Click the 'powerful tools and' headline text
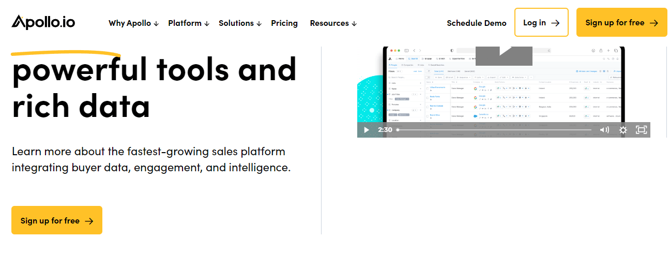 (154, 70)
